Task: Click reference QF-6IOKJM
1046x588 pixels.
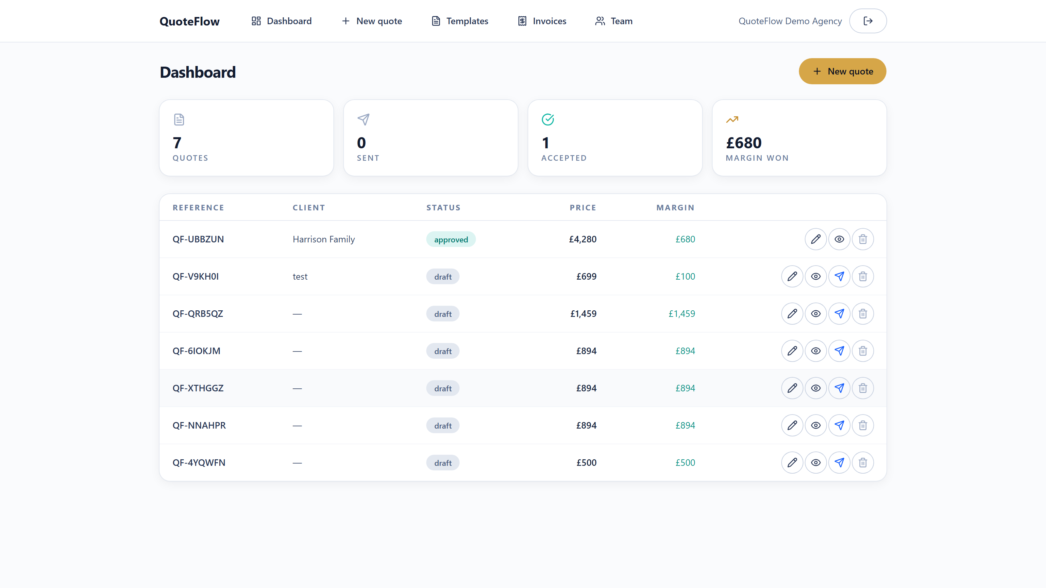Action: click(x=196, y=351)
